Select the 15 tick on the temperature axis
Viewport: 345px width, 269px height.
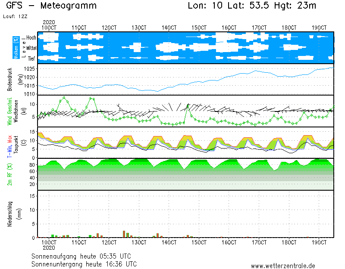[32, 132]
